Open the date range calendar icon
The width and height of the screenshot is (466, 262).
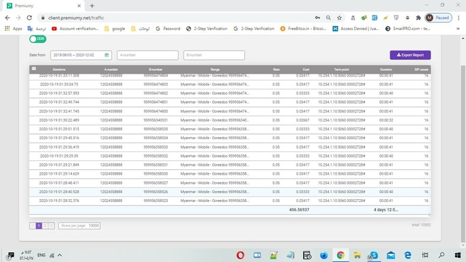click(x=106, y=55)
